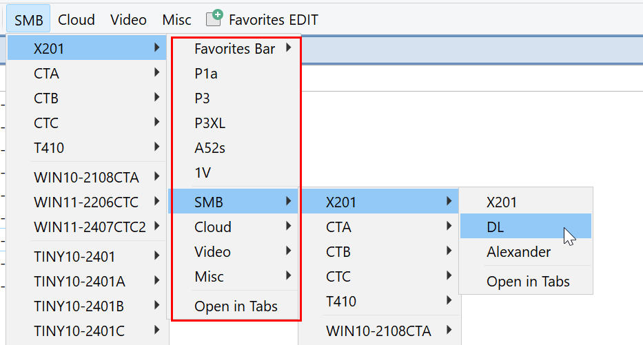Click Open in Tabs below Alexander

(x=528, y=281)
